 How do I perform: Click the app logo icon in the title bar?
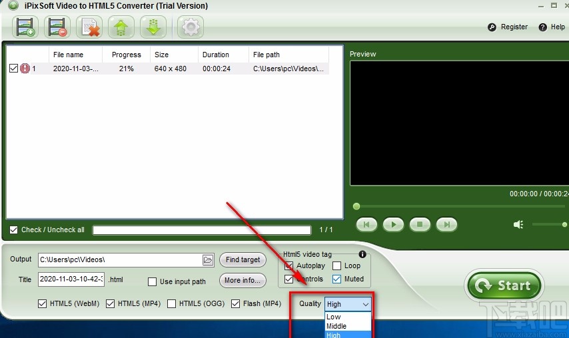[13, 5]
